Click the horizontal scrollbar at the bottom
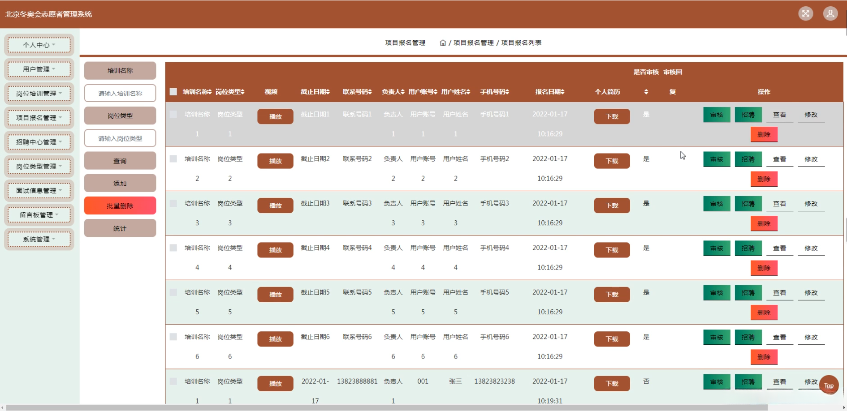847x411 pixels. [x=388, y=407]
